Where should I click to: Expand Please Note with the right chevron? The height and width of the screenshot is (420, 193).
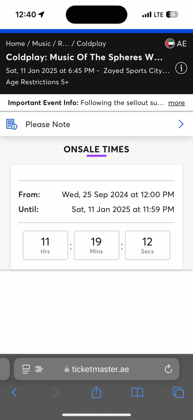[x=181, y=124]
